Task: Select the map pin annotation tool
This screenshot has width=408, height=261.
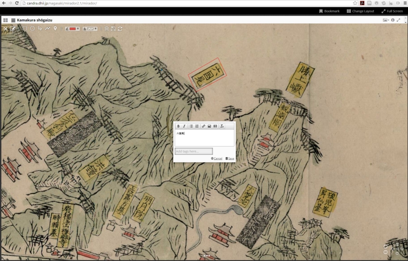Action: click(x=55, y=29)
